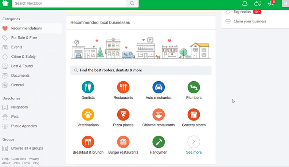The image size is (289, 167).
Task: Open Recommendations in Categories
Action: tap(31, 28)
